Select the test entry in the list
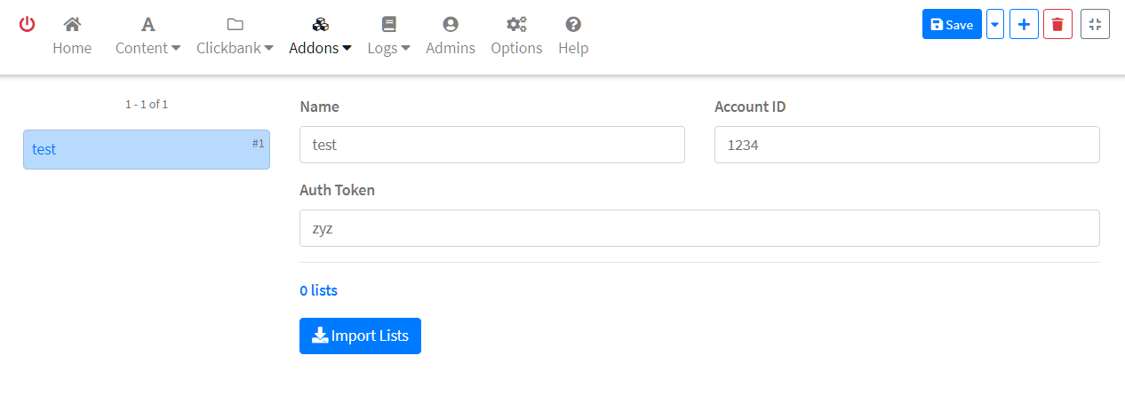Viewport: 1125px width, 411px height. click(x=147, y=149)
